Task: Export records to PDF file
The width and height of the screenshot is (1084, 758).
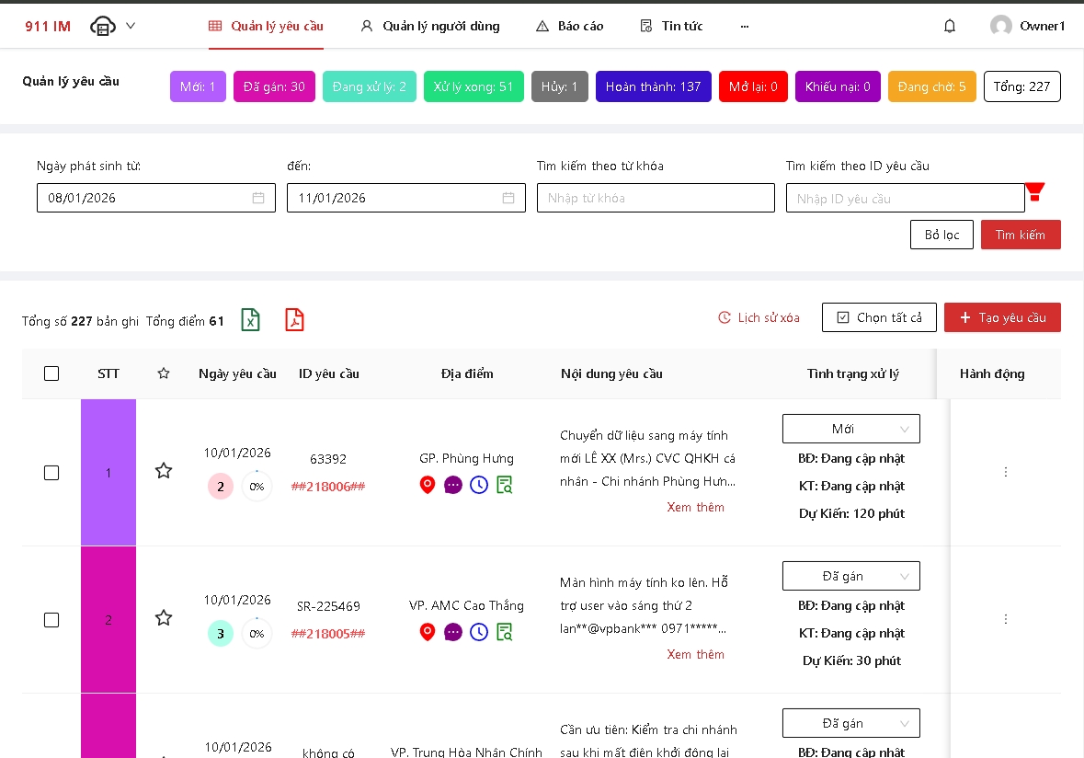Action: coord(294,320)
